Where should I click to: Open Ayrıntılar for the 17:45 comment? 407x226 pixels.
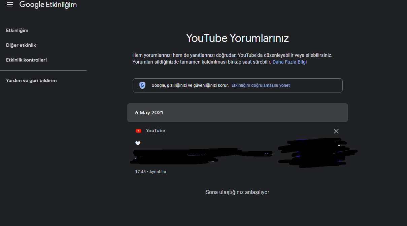coord(158,172)
